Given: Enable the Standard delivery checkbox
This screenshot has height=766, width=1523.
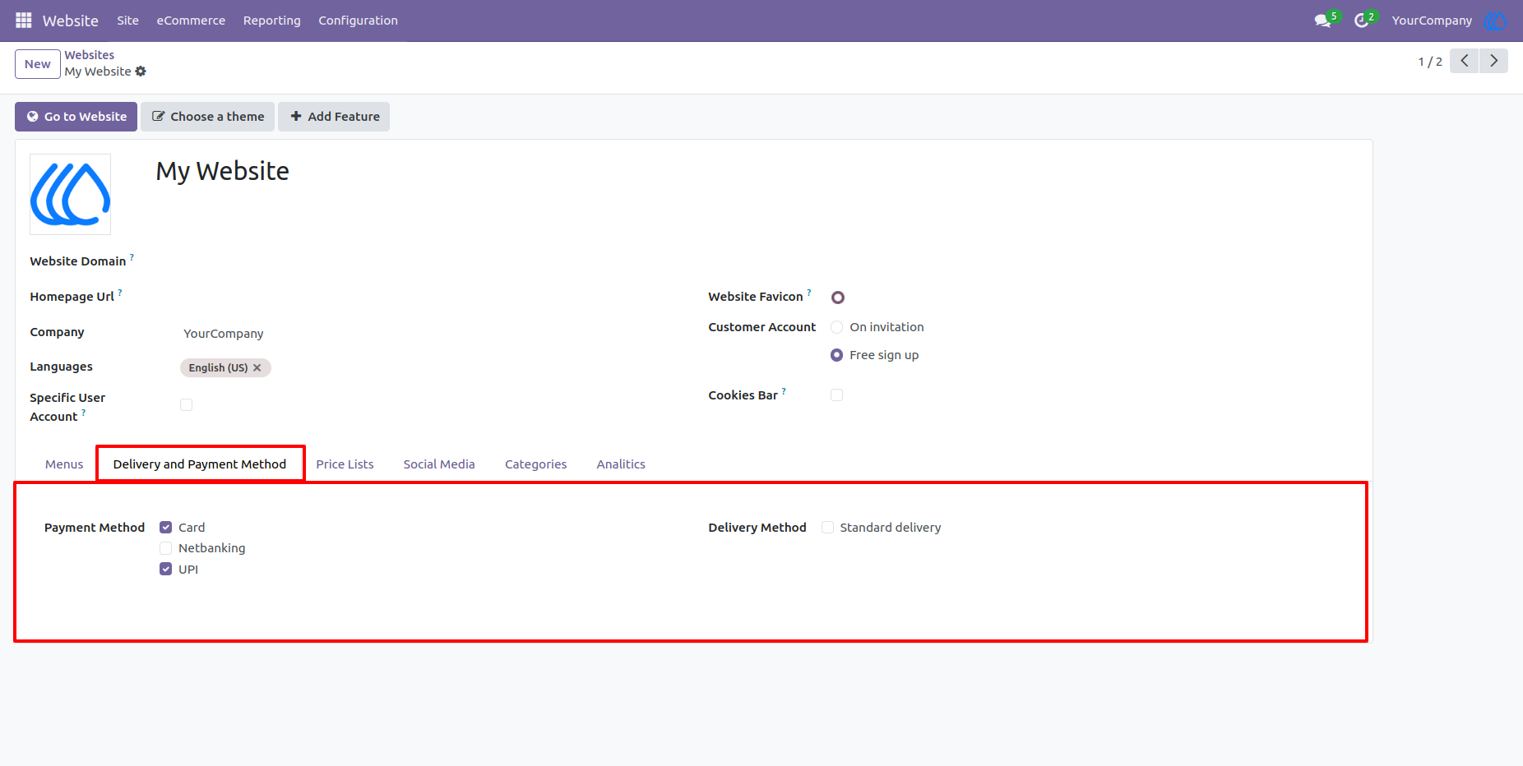Looking at the screenshot, I should 828,528.
